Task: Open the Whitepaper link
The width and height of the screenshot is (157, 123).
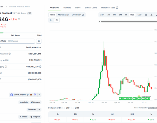Action: 35,102
